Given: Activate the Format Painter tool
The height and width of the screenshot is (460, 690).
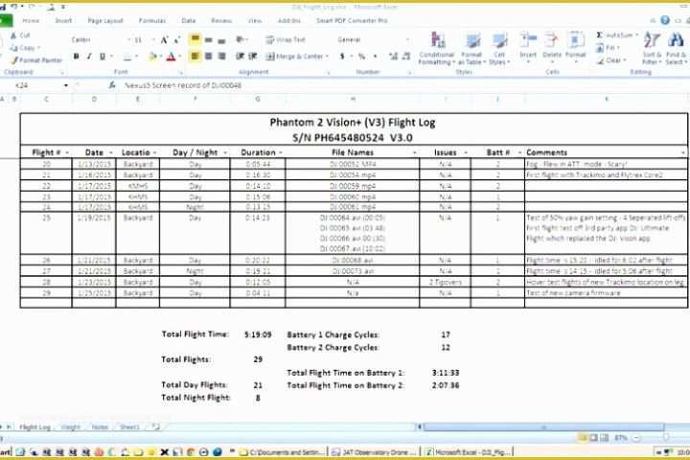Looking at the screenshot, I should pos(36,59).
